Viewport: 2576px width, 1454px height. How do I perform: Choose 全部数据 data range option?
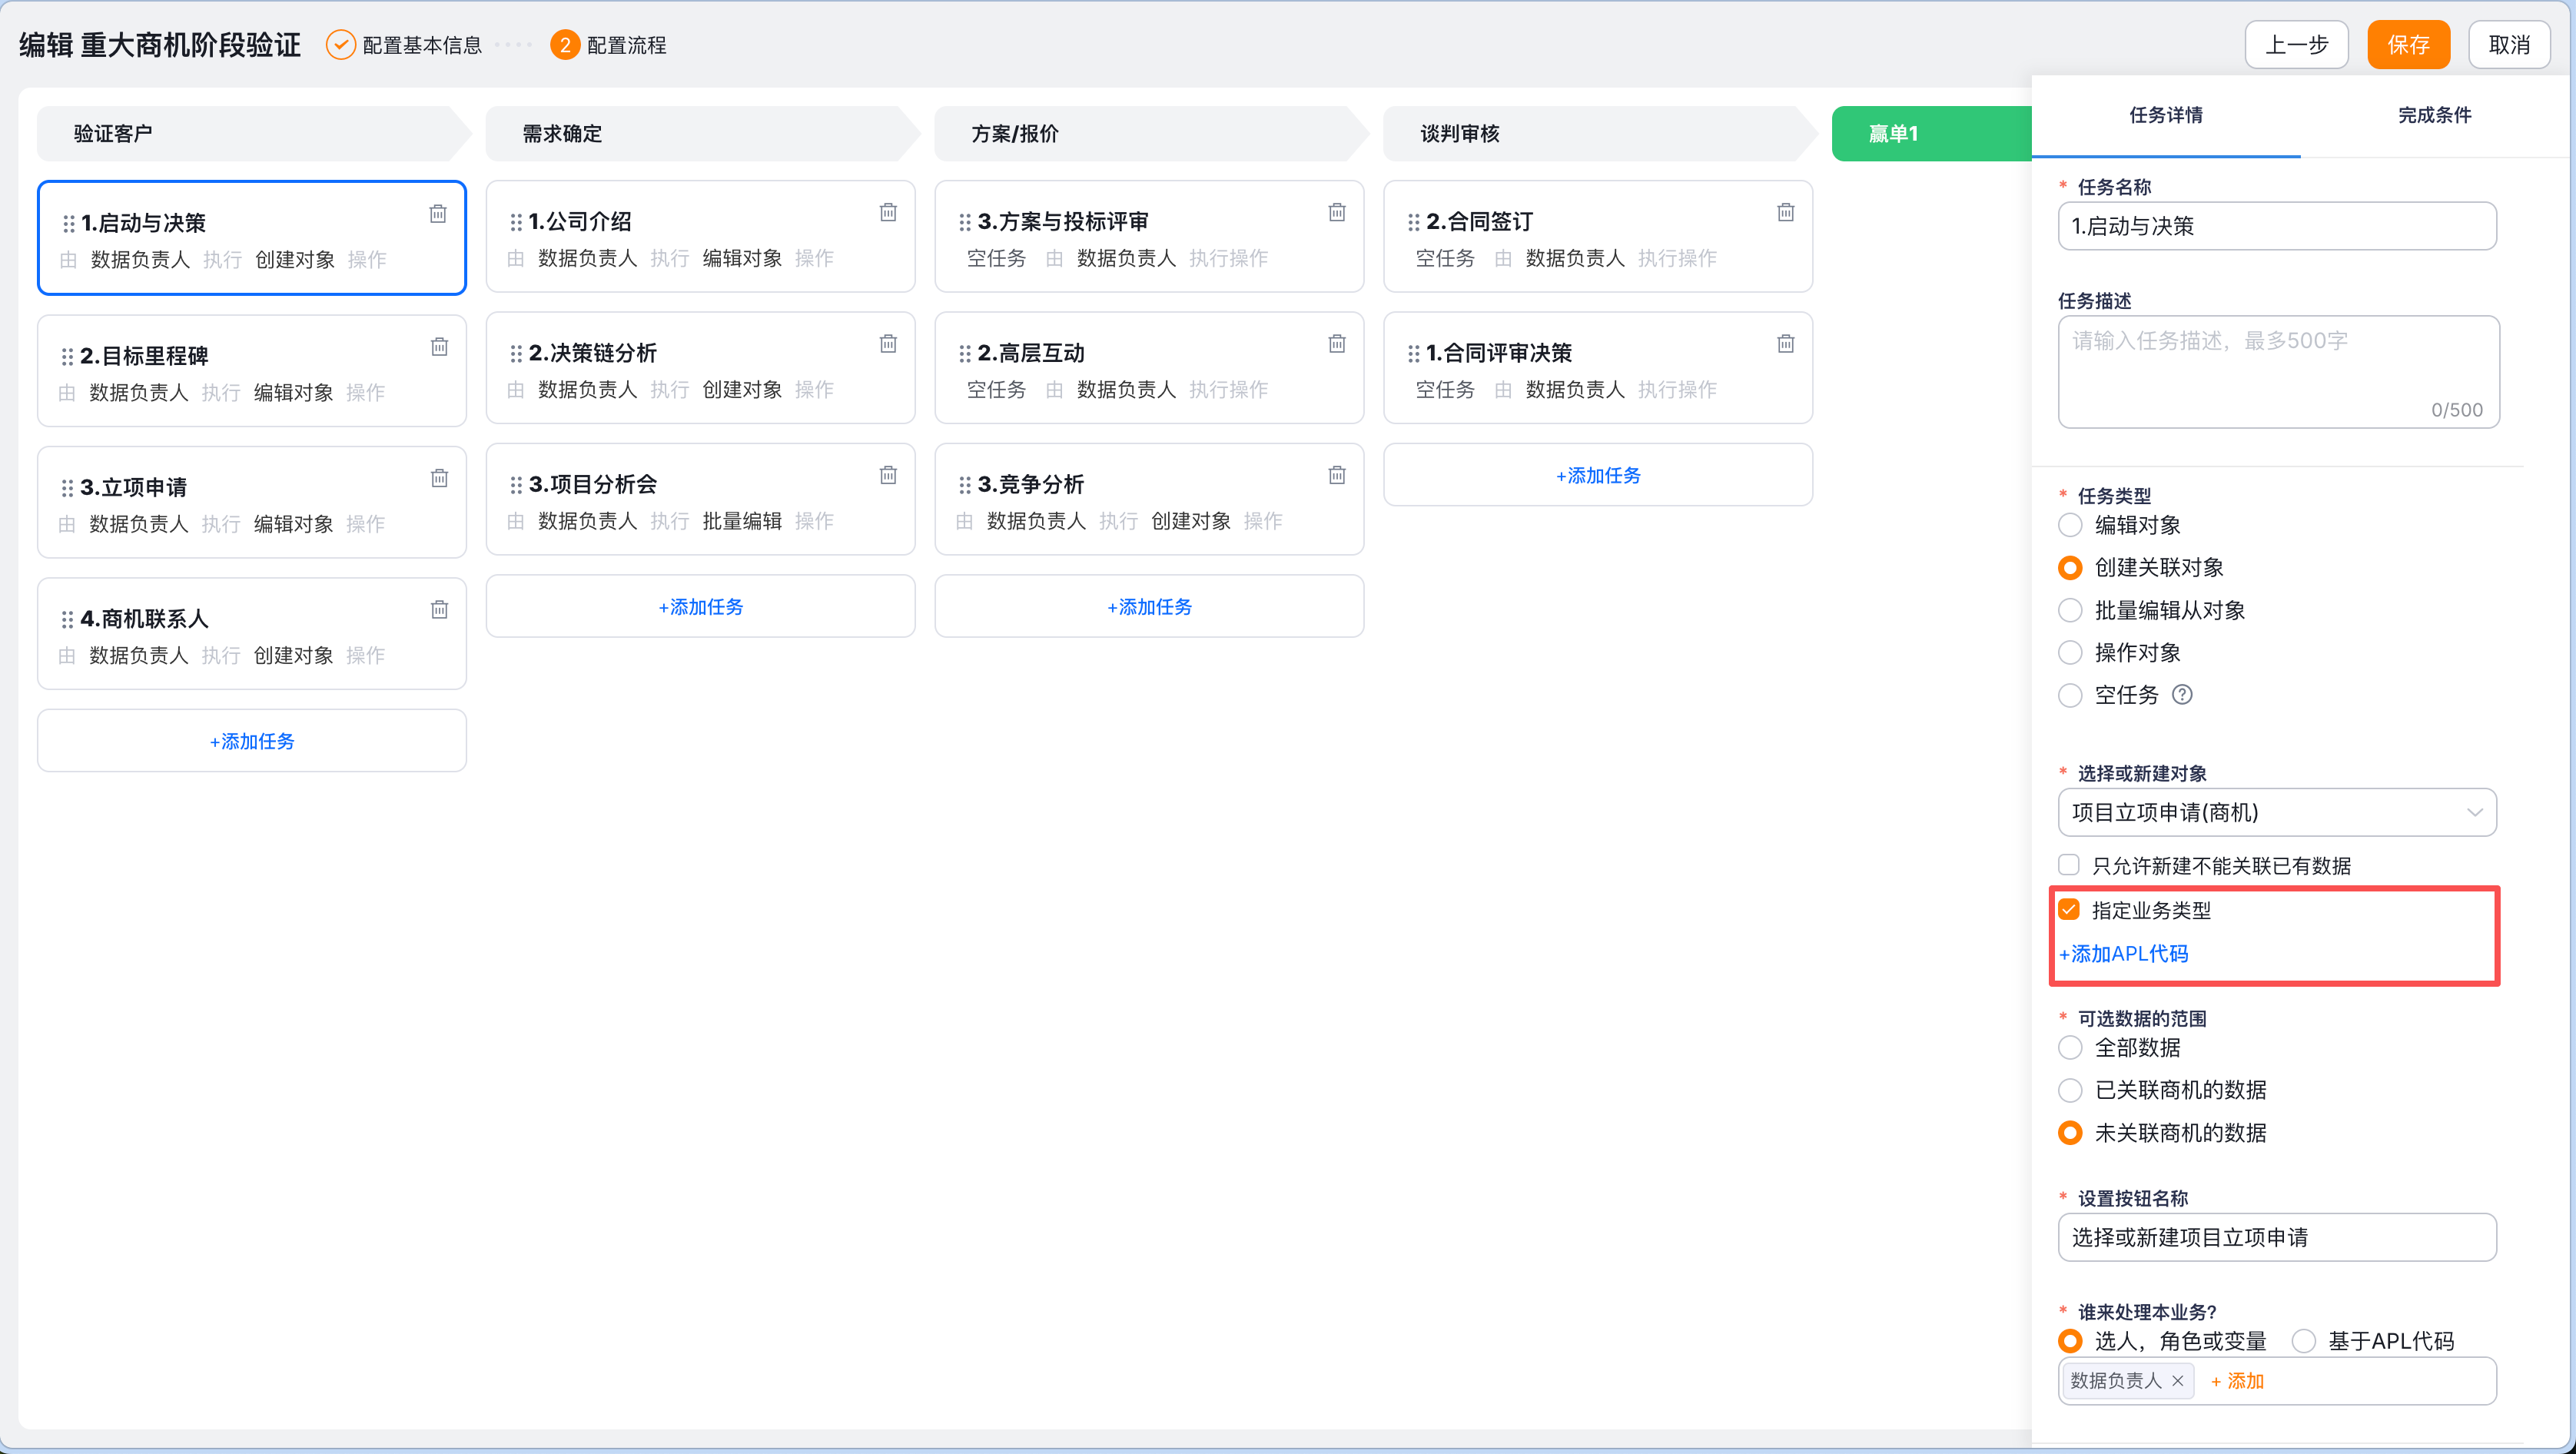point(2070,1047)
